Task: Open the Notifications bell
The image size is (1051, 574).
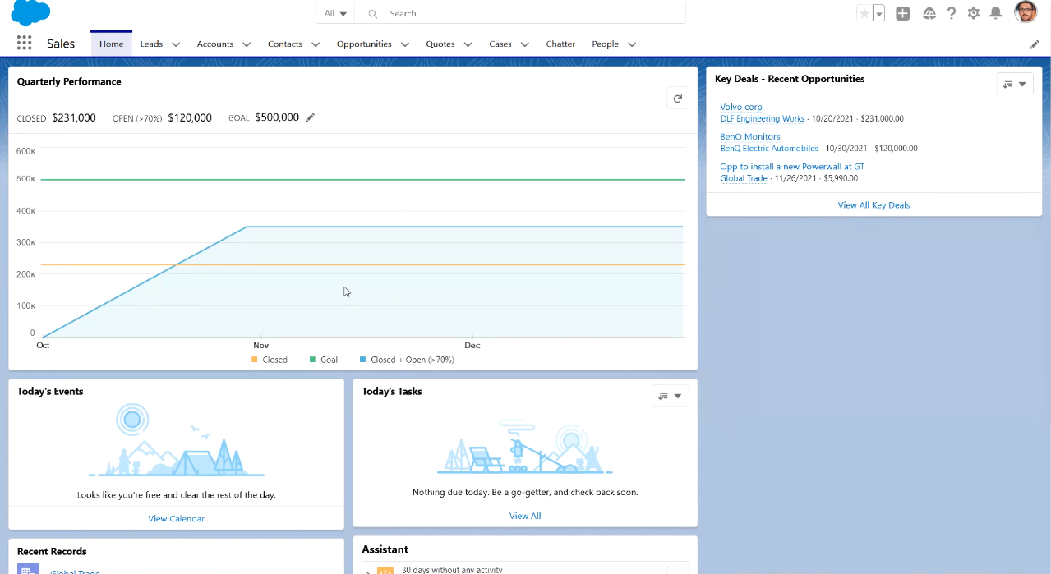Action: coord(995,13)
